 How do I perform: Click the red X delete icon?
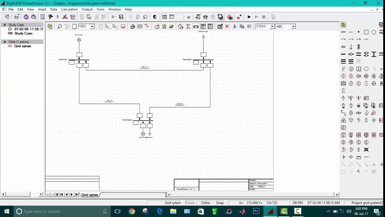coord(227,27)
